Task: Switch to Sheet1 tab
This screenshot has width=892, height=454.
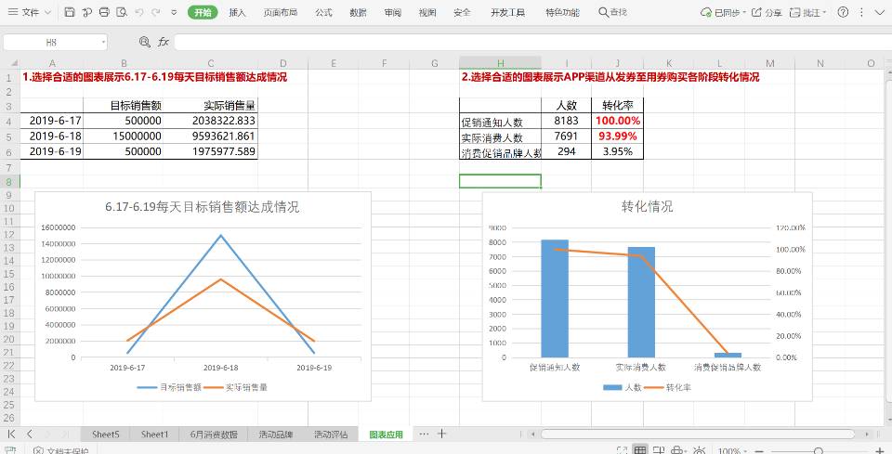Action: pyautogui.click(x=154, y=435)
